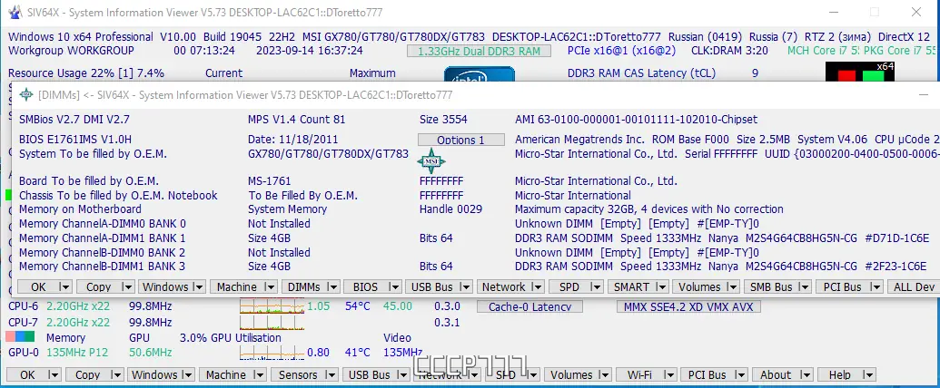
Task: Select 'Memory ChannelA-DIMM1 BANK 1' row label
Action: pyautogui.click(x=102, y=238)
